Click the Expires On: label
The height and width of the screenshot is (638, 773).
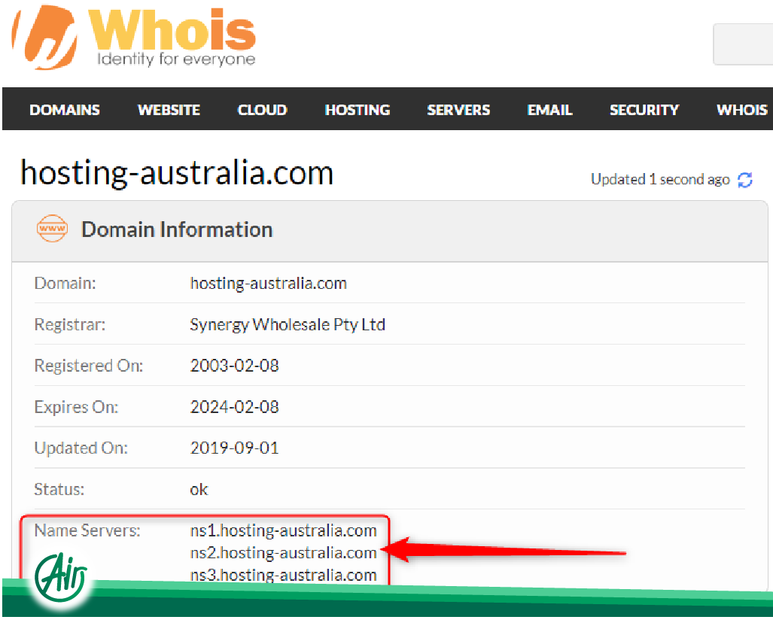tap(77, 407)
